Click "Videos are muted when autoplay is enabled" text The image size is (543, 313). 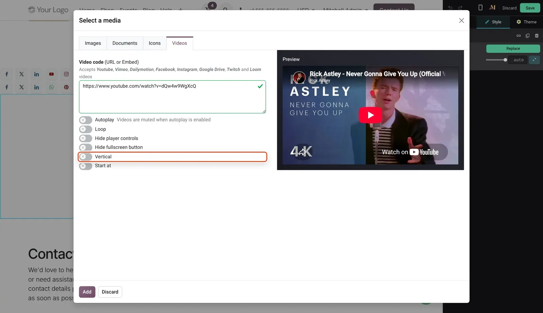point(164,120)
